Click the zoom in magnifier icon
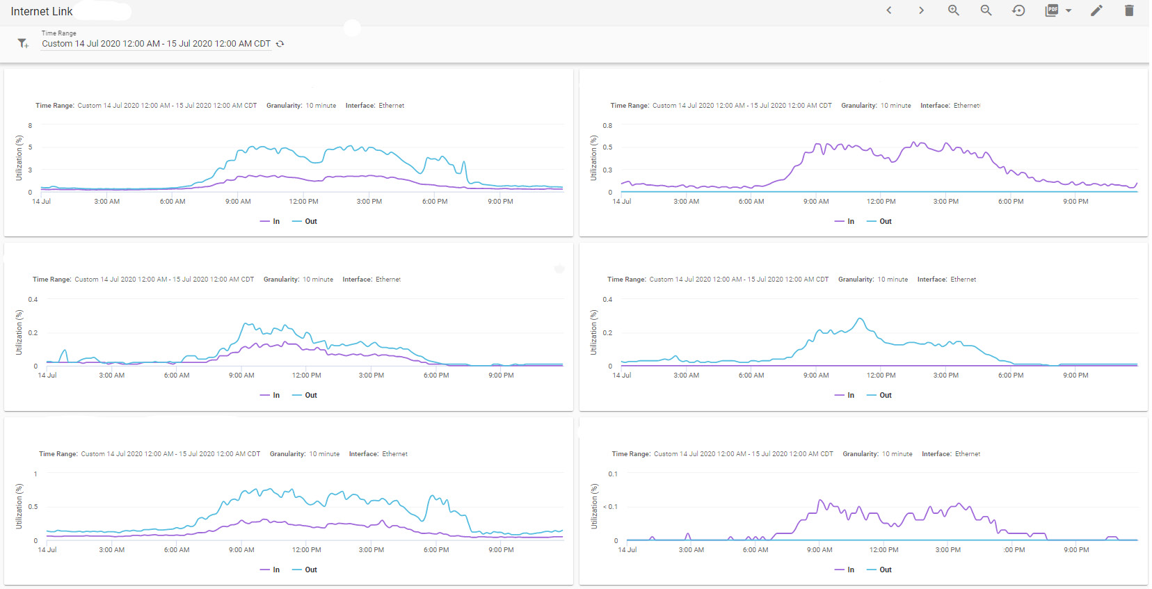The height and width of the screenshot is (589, 1152). (954, 10)
